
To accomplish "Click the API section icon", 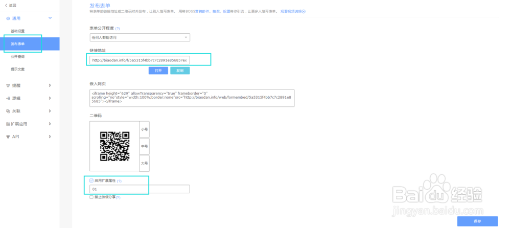I will [8, 136].
